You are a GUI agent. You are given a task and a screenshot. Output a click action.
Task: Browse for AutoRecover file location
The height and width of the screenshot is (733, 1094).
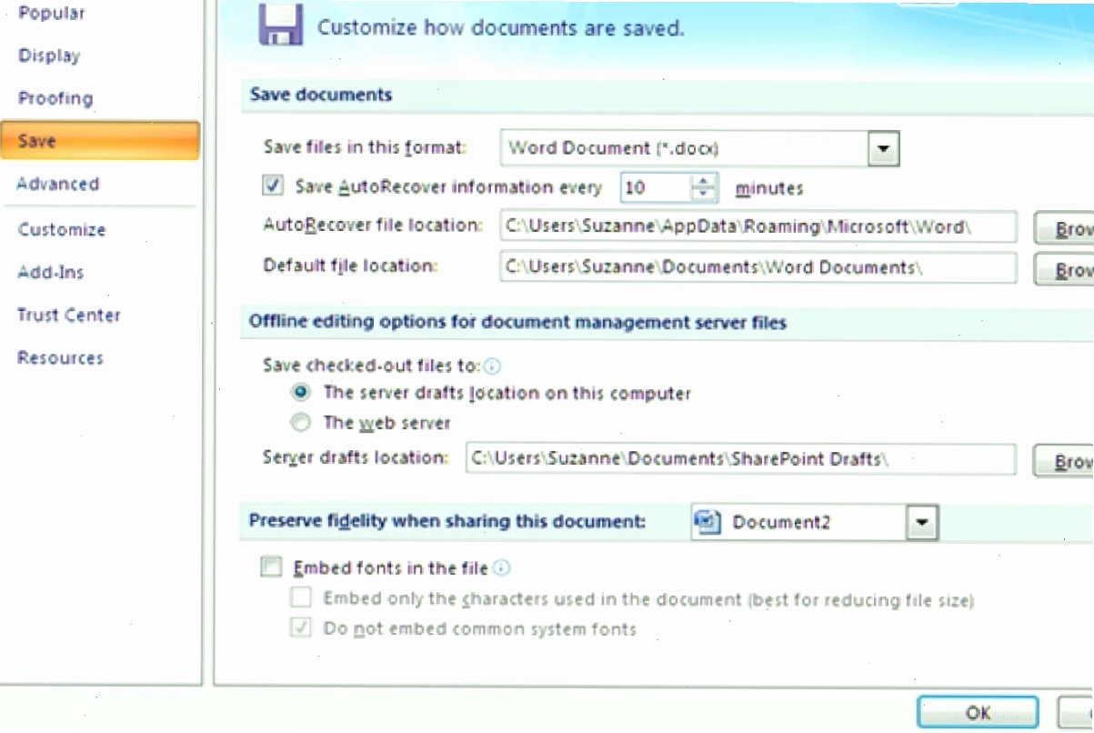click(1064, 229)
